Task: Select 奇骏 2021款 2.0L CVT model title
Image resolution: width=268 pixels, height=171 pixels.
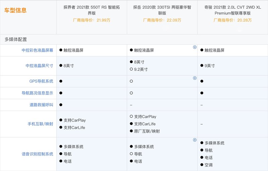Action: (232, 10)
